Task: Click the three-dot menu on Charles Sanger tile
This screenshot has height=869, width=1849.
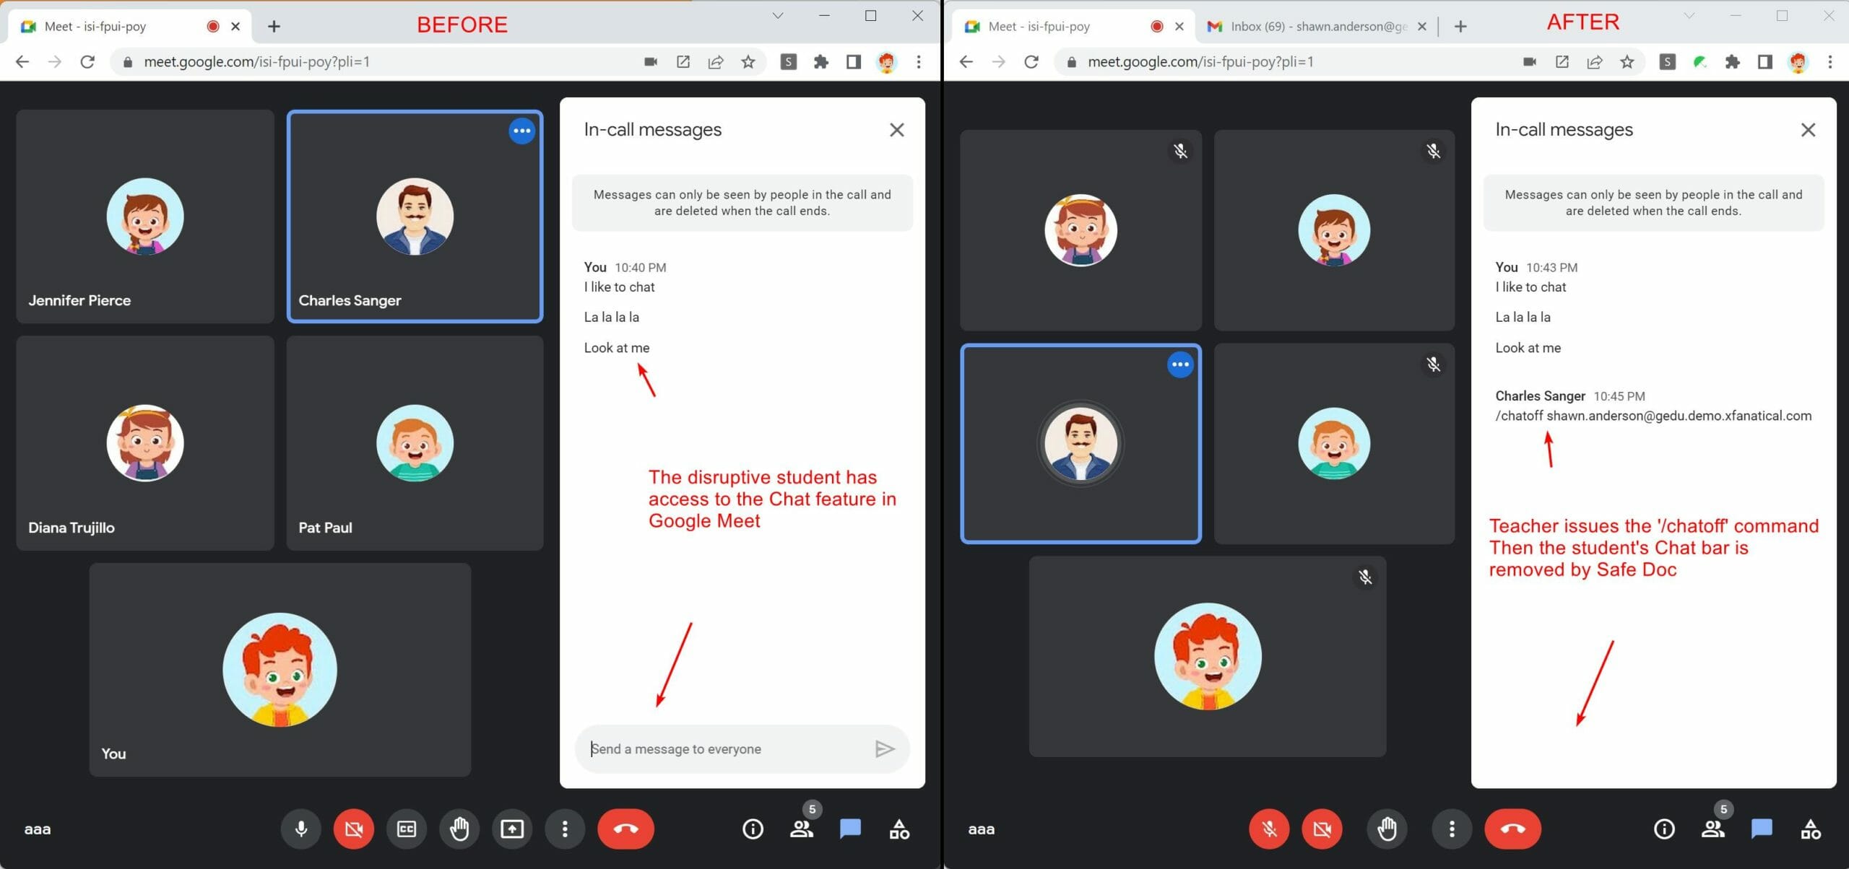Action: click(521, 131)
